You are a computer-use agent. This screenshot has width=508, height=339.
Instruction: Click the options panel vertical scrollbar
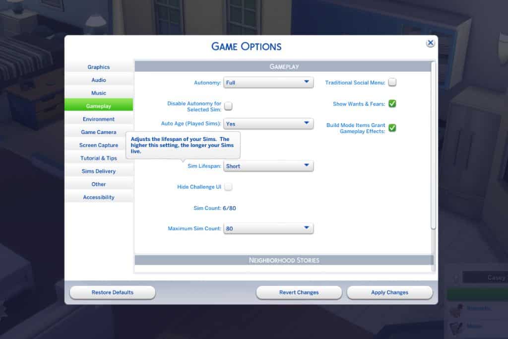click(434, 146)
